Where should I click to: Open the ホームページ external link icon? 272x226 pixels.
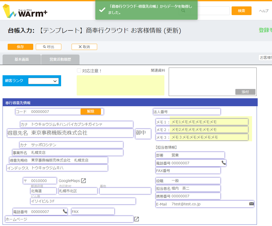[x=137, y=219]
